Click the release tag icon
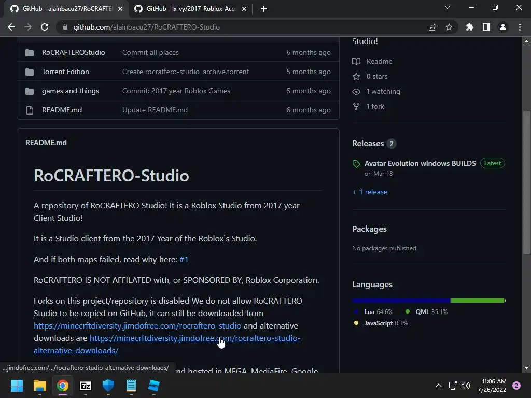 [356, 164]
